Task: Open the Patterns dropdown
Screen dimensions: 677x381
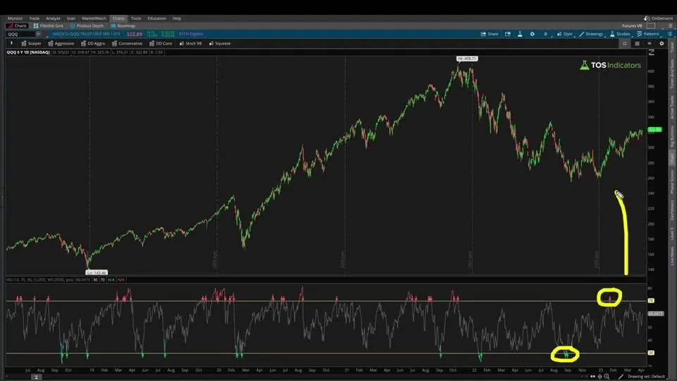Action: coord(649,34)
